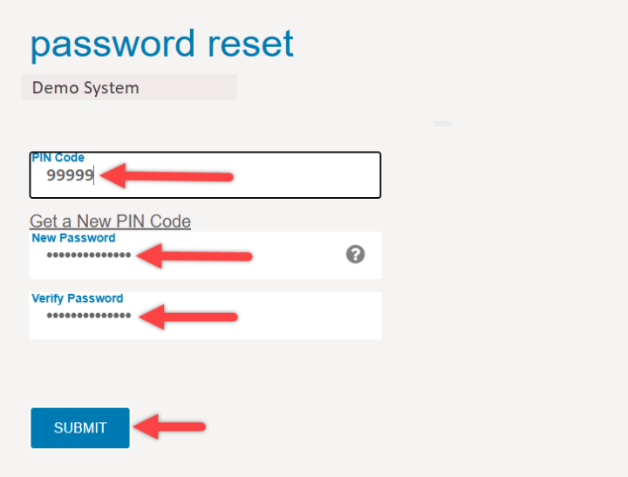This screenshot has width=628, height=477.
Task: Click the blue New Password field label
Action: click(73, 238)
